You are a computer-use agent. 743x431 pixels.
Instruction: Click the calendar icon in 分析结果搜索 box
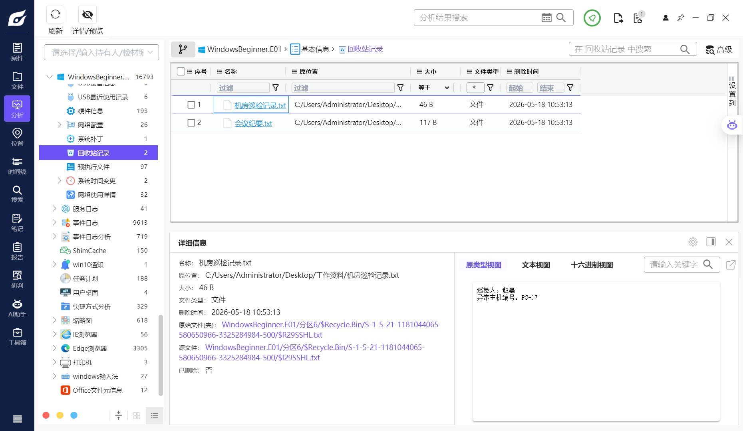[x=546, y=18]
